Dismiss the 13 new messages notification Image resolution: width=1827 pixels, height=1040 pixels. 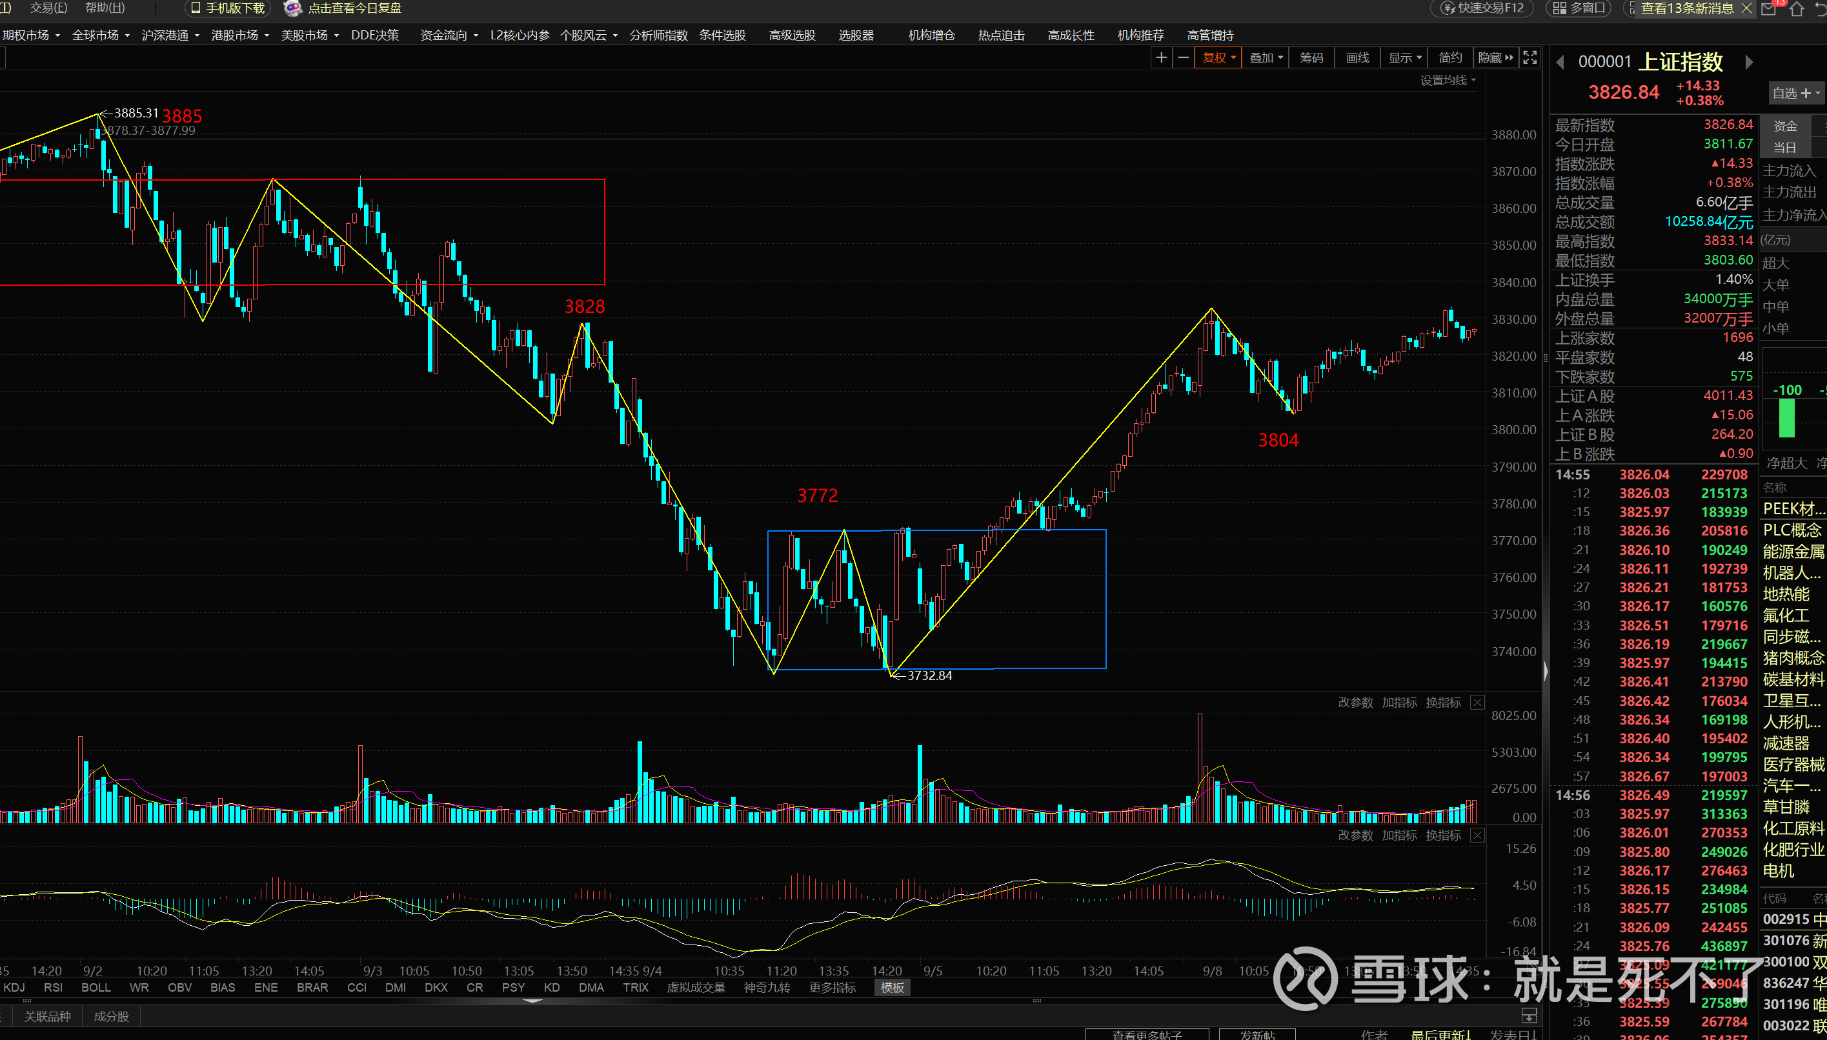(1746, 8)
